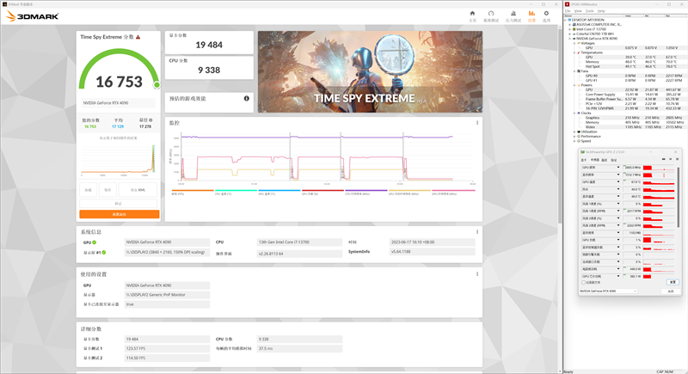Open the Benchmarks (基准测试) gauge icon

491,15
